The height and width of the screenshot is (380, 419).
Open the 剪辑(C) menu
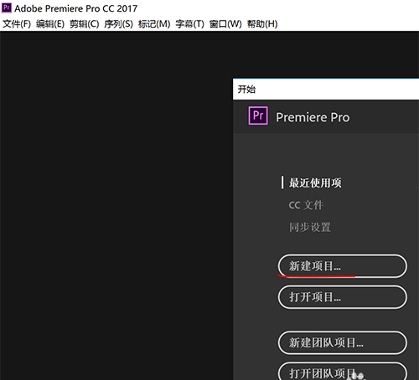click(x=85, y=24)
